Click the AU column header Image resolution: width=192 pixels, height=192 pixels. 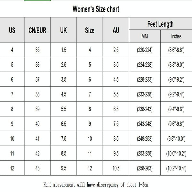(x=116, y=31)
